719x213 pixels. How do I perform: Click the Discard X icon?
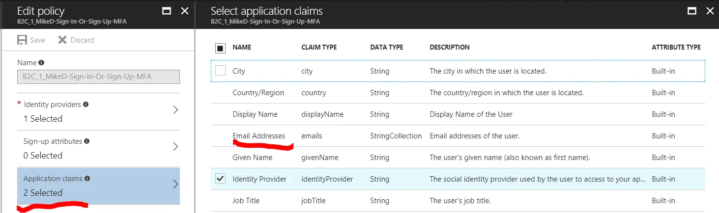pos(62,40)
